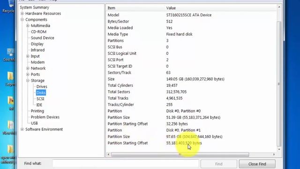Click the New folder desktop icon

[9, 127]
